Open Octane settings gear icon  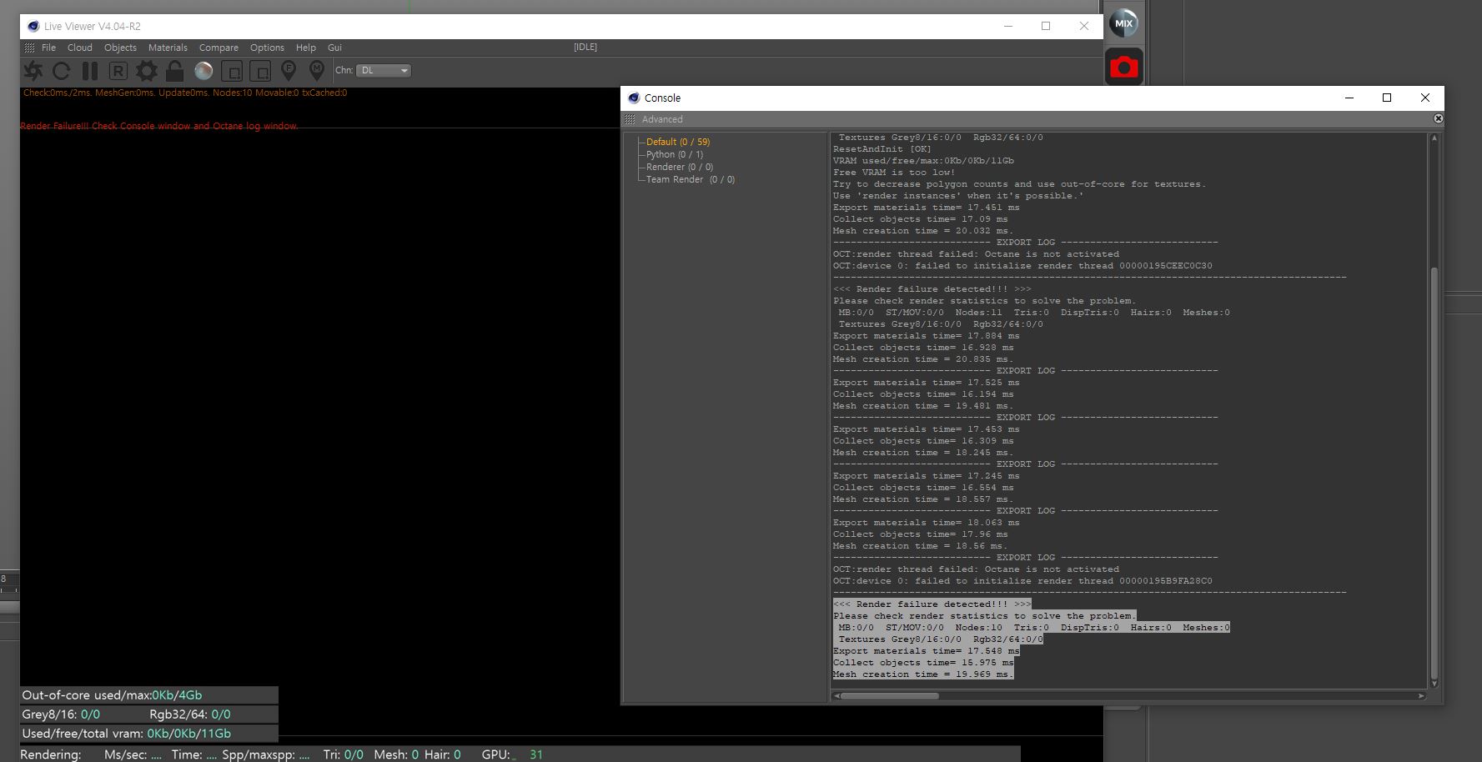[147, 71]
